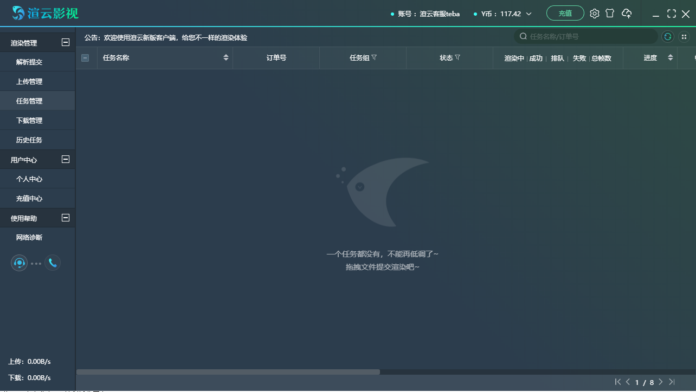The height and width of the screenshot is (392, 696).
Task: Click the 失败 column label
Action: pyautogui.click(x=579, y=58)
